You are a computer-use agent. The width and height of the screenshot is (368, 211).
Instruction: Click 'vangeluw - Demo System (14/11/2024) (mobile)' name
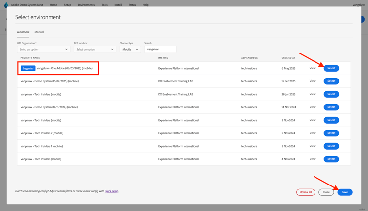(49, 107)
